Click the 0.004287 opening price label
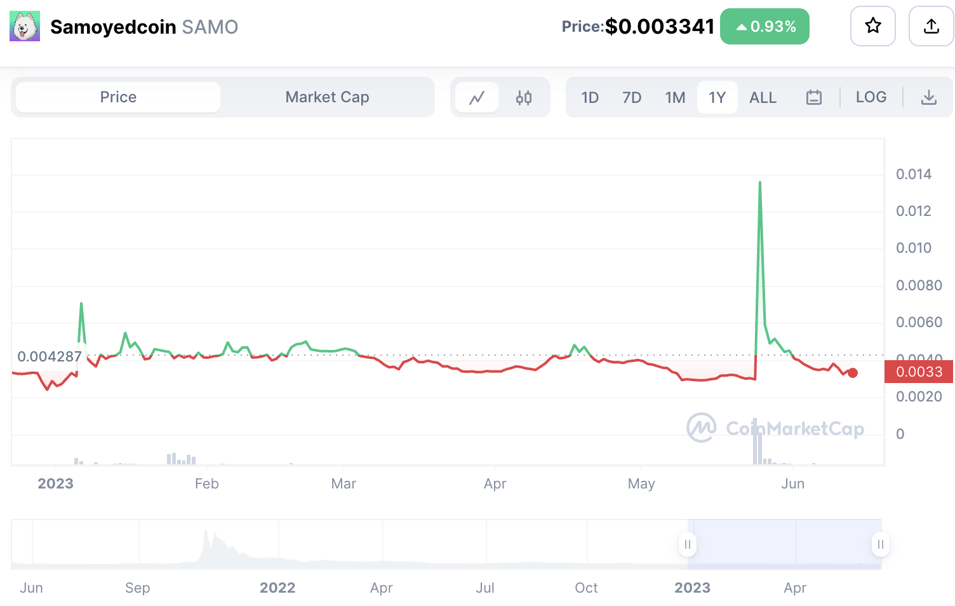This screenshot has height=606, width=955. (50, 356)
